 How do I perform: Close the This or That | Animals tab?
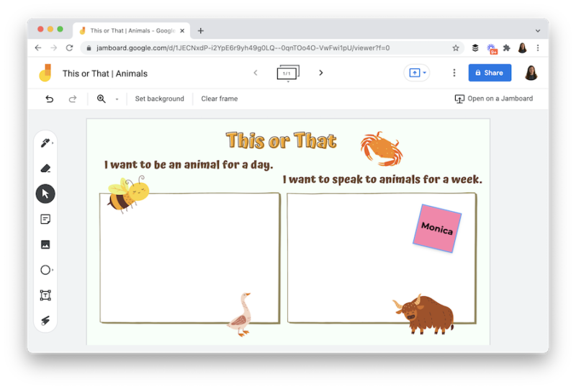(182, 31)
